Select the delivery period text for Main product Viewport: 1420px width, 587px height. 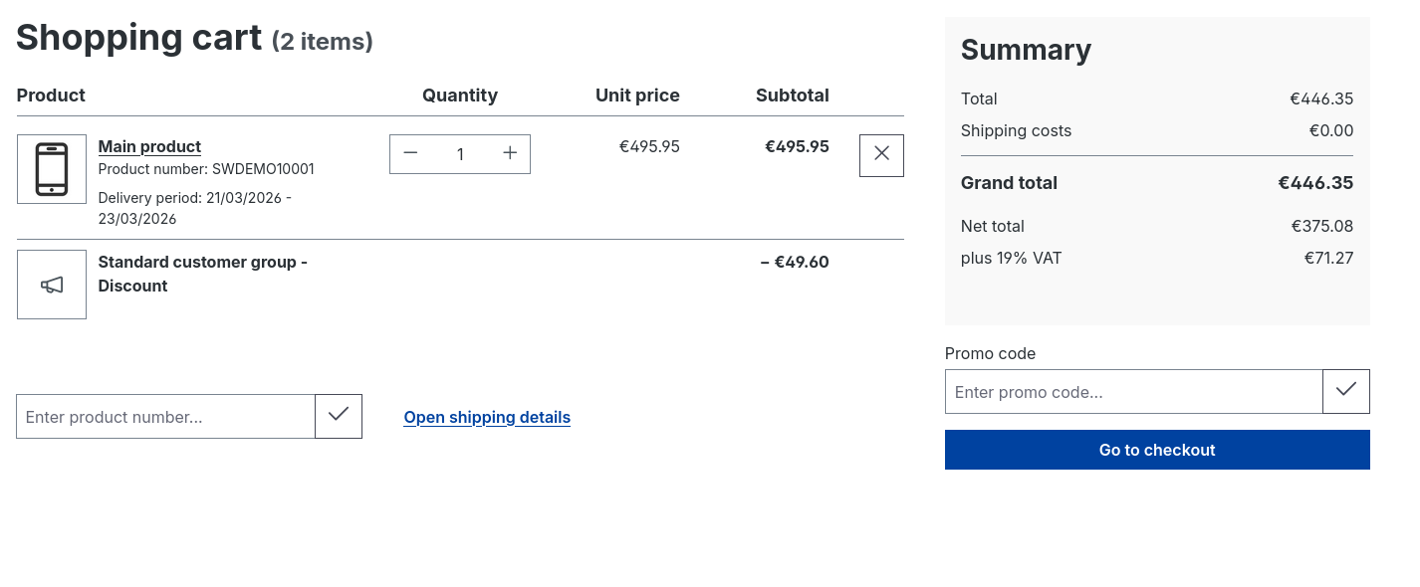coord(194,208)
